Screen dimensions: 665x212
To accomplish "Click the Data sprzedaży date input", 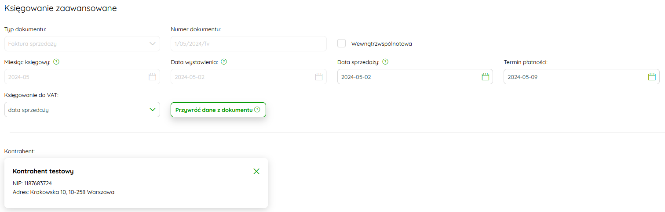I will [415, 77].
